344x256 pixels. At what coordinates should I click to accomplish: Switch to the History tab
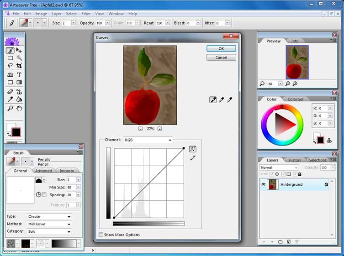[295, 160]
